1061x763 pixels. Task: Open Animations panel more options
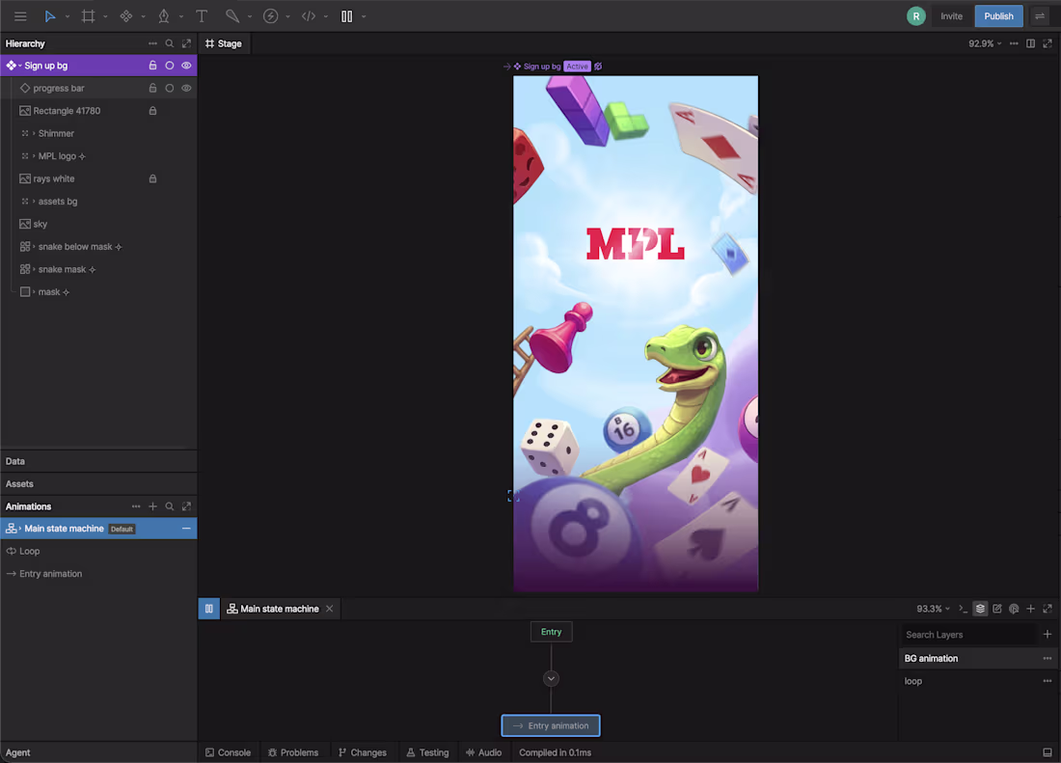[136, 506]
